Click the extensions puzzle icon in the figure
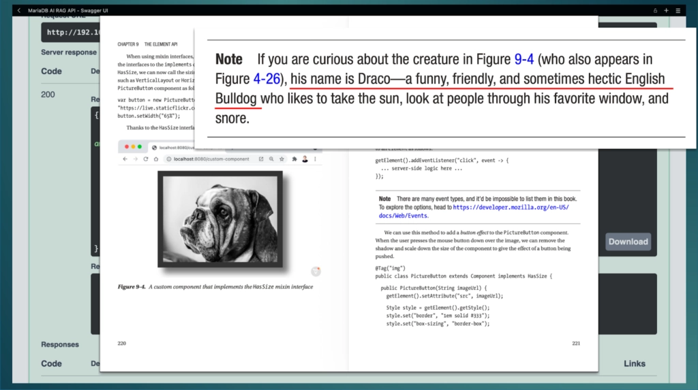The height and width of the screenshot is (390, 698). tap(294, 159)
